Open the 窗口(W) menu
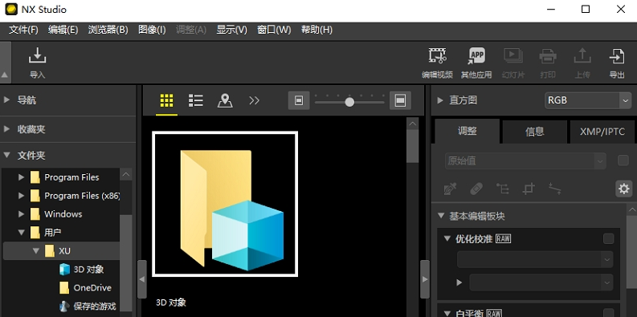 [x=274, y=30]
